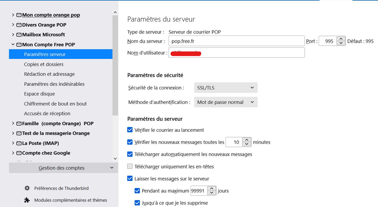Click the envelope icon beside La Poste (IMAP)
The image size is (378, 207).
pos(19,143)
